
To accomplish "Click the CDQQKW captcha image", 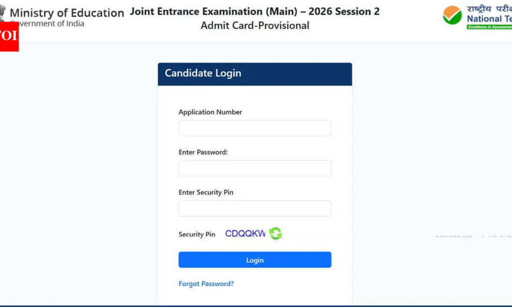I will (x=245, y=234).
